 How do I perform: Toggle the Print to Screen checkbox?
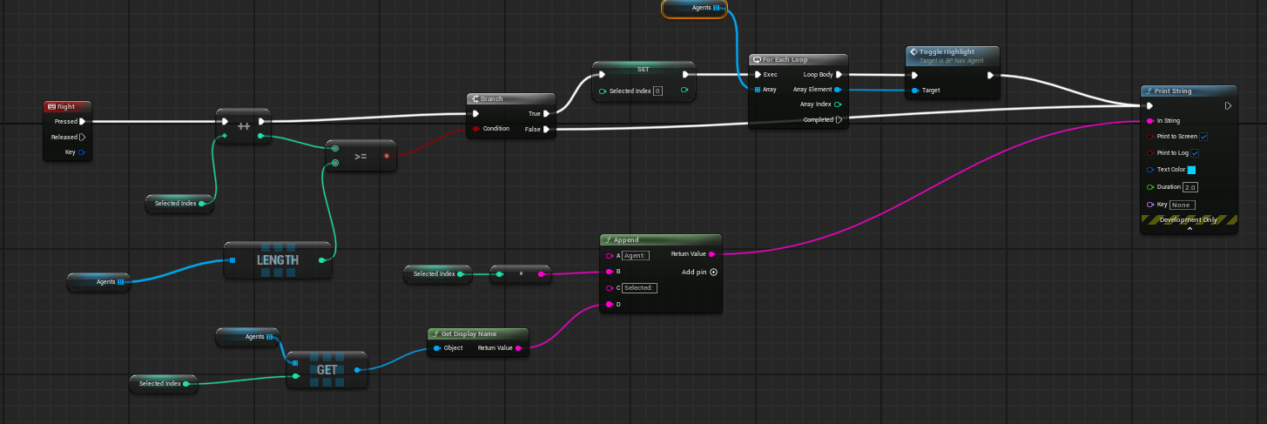(1203, 137)
